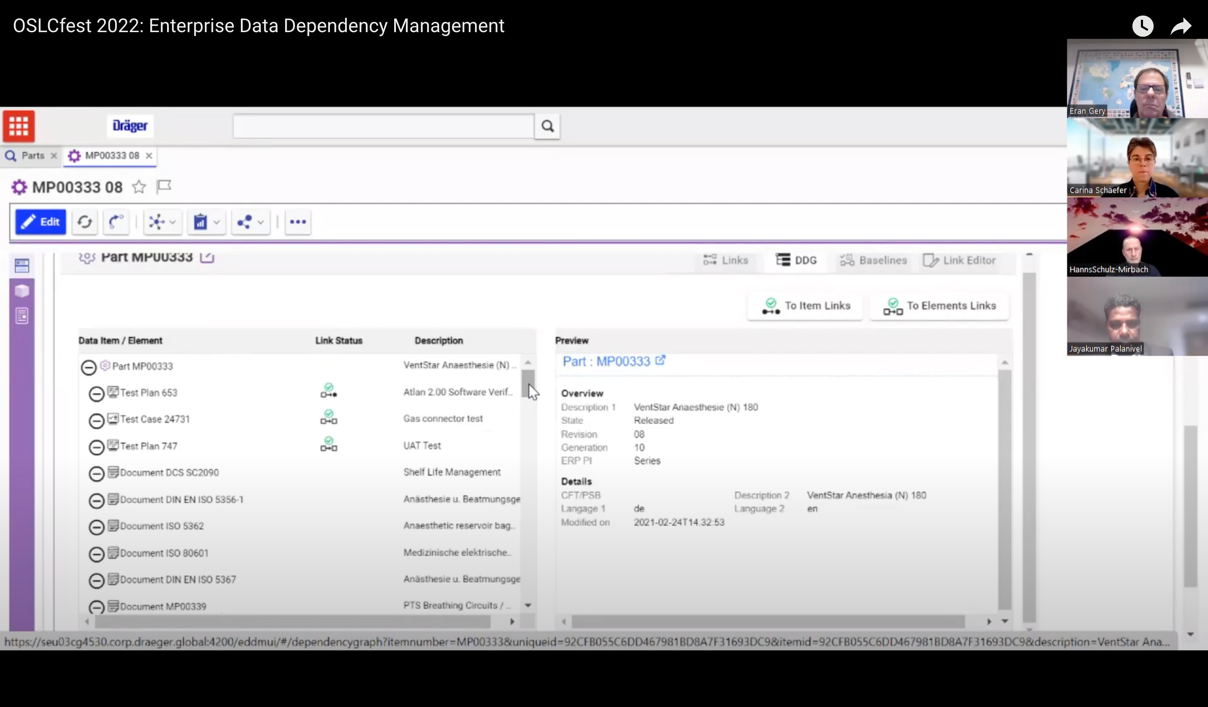The height and width of the screenshot is (707, 1208).
Task: Collapse Document DCS SC2090 node
Action: point(96,474)
